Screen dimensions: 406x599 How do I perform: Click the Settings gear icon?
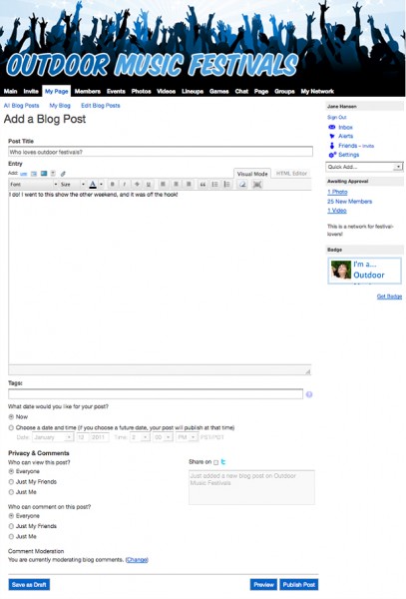click(x=332, y=155)
